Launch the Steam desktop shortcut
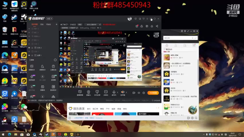 tap(14, 18)
